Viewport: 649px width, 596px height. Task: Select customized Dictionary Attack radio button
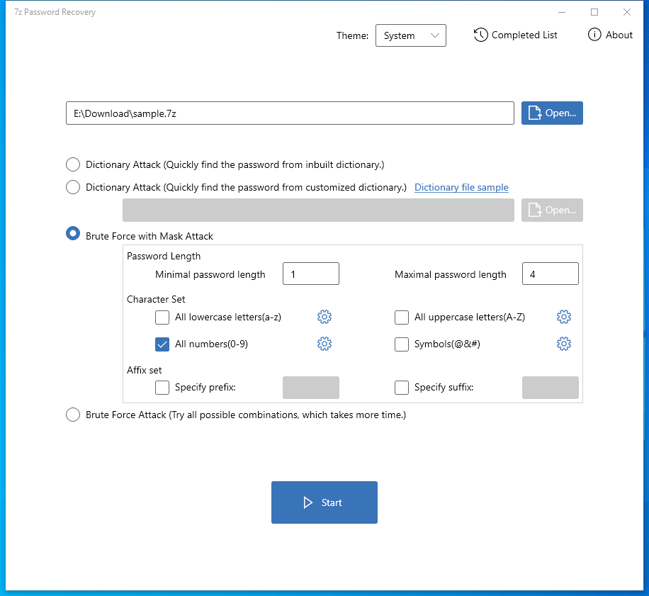[73, 187]
